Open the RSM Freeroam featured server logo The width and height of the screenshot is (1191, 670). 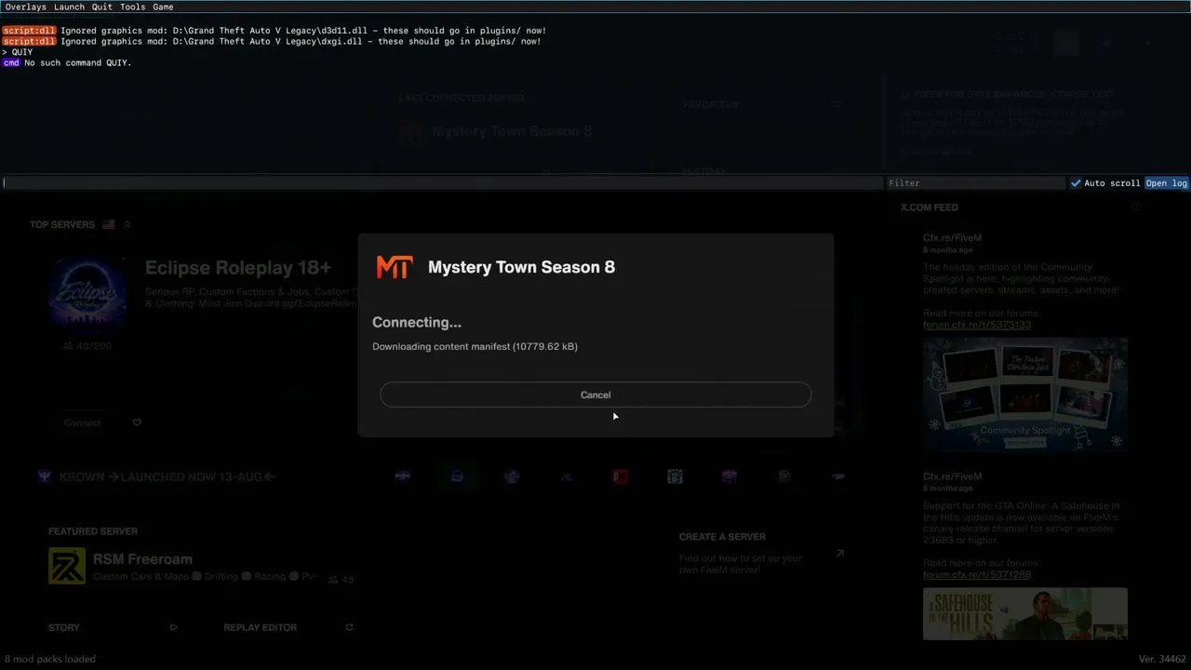tap(67, 566)
